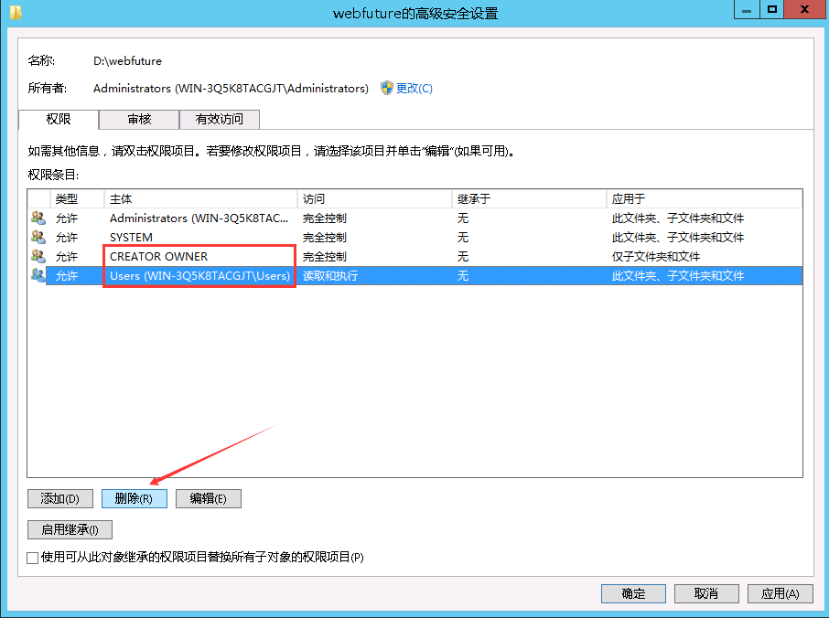This screenshot has width=829, height=618.
Task: Sort by the 主体 column header
Action: (200, 199)
